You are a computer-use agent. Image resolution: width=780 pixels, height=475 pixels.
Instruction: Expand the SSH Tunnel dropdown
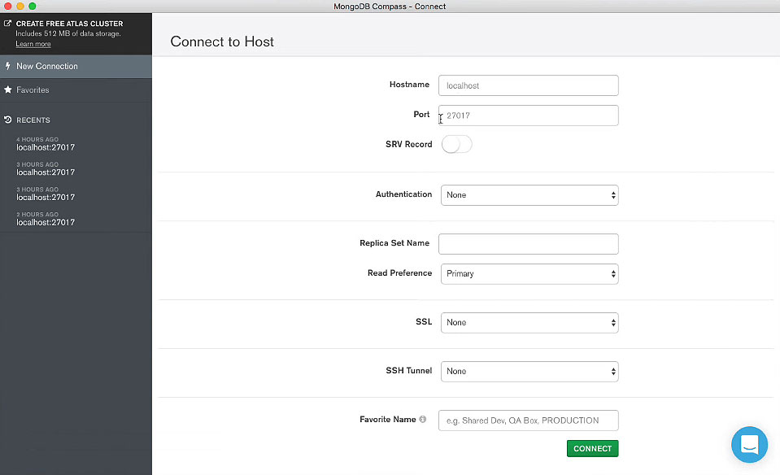[x=529, y=372]
